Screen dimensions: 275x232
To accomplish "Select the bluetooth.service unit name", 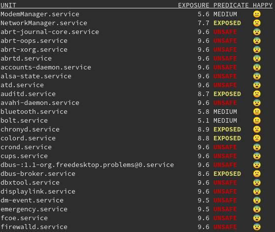I will pyautogui.click(x=34, y=112).
